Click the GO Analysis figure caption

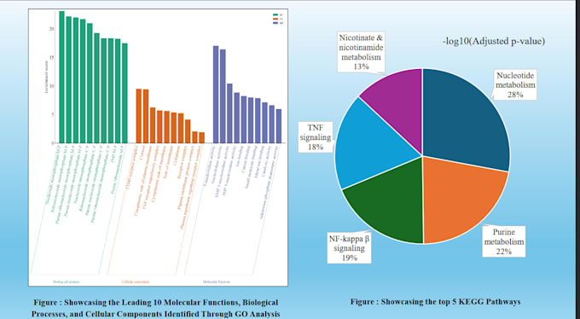(156, 308)
